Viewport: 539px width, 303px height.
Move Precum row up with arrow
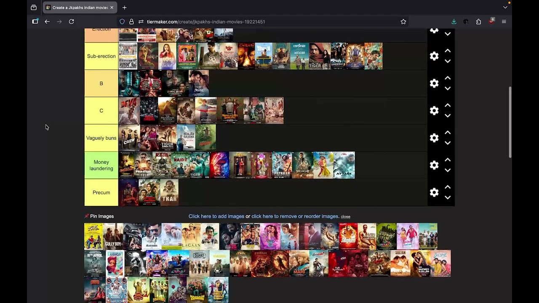[x=448, y=187]
